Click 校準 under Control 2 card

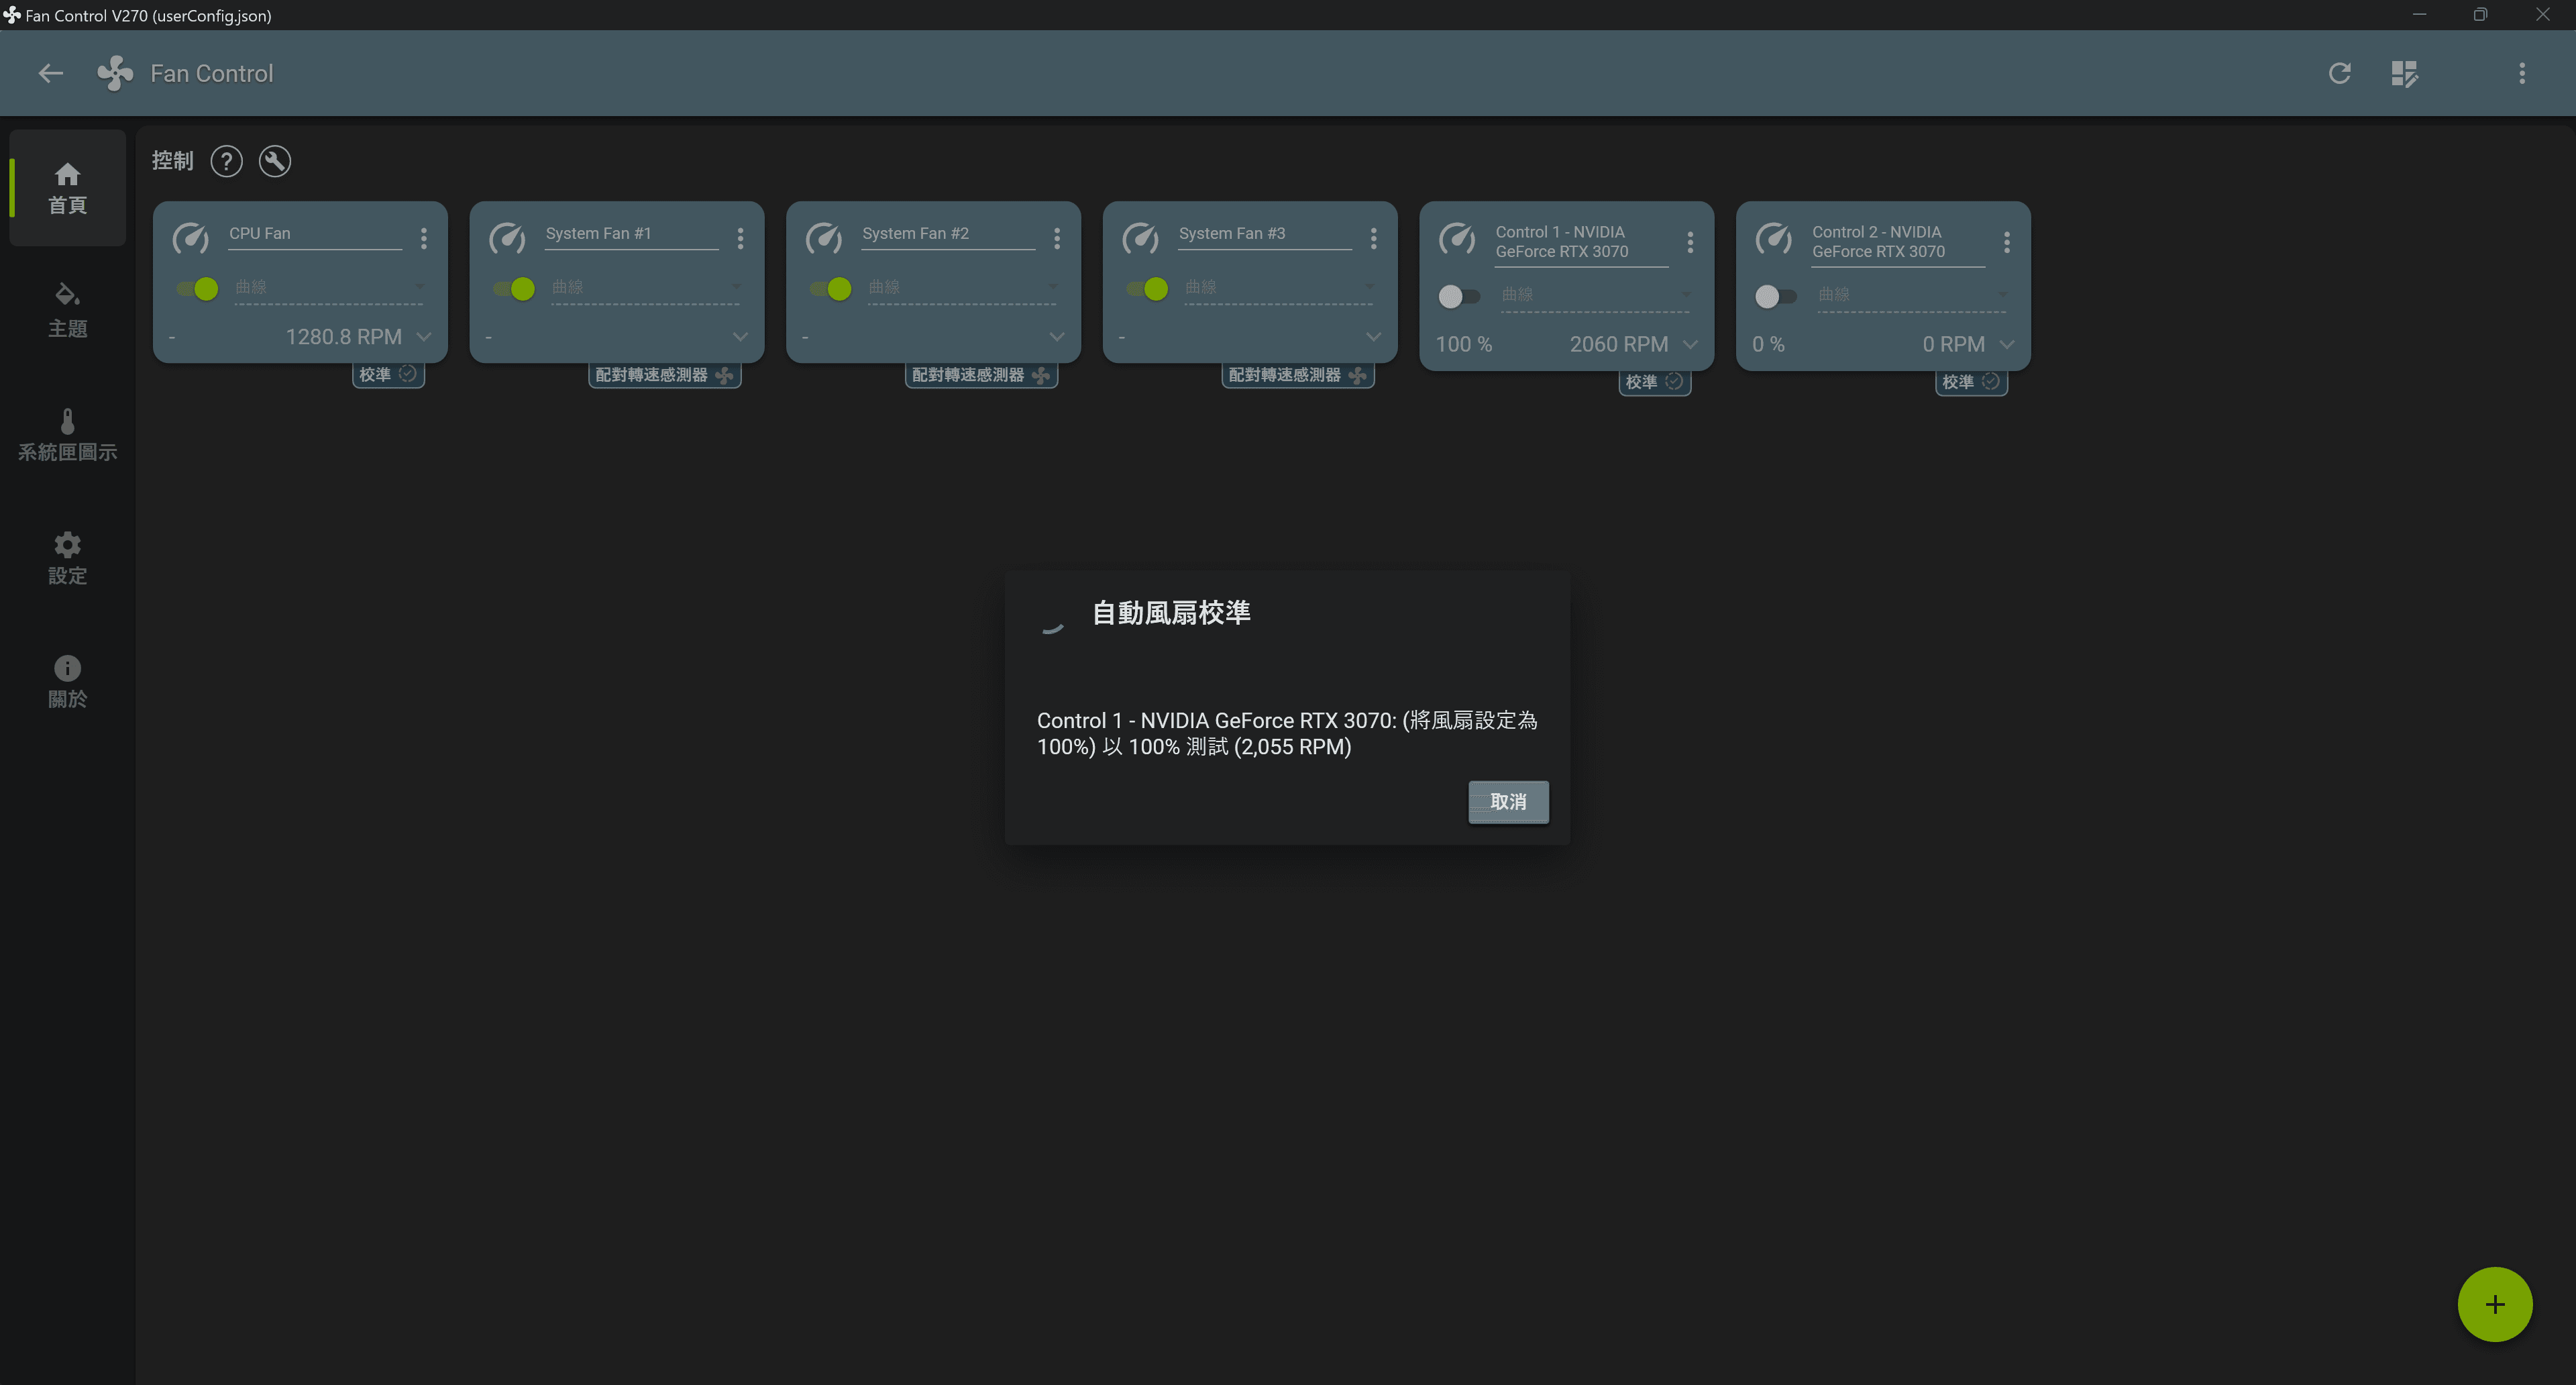(x=1971, y=382)
